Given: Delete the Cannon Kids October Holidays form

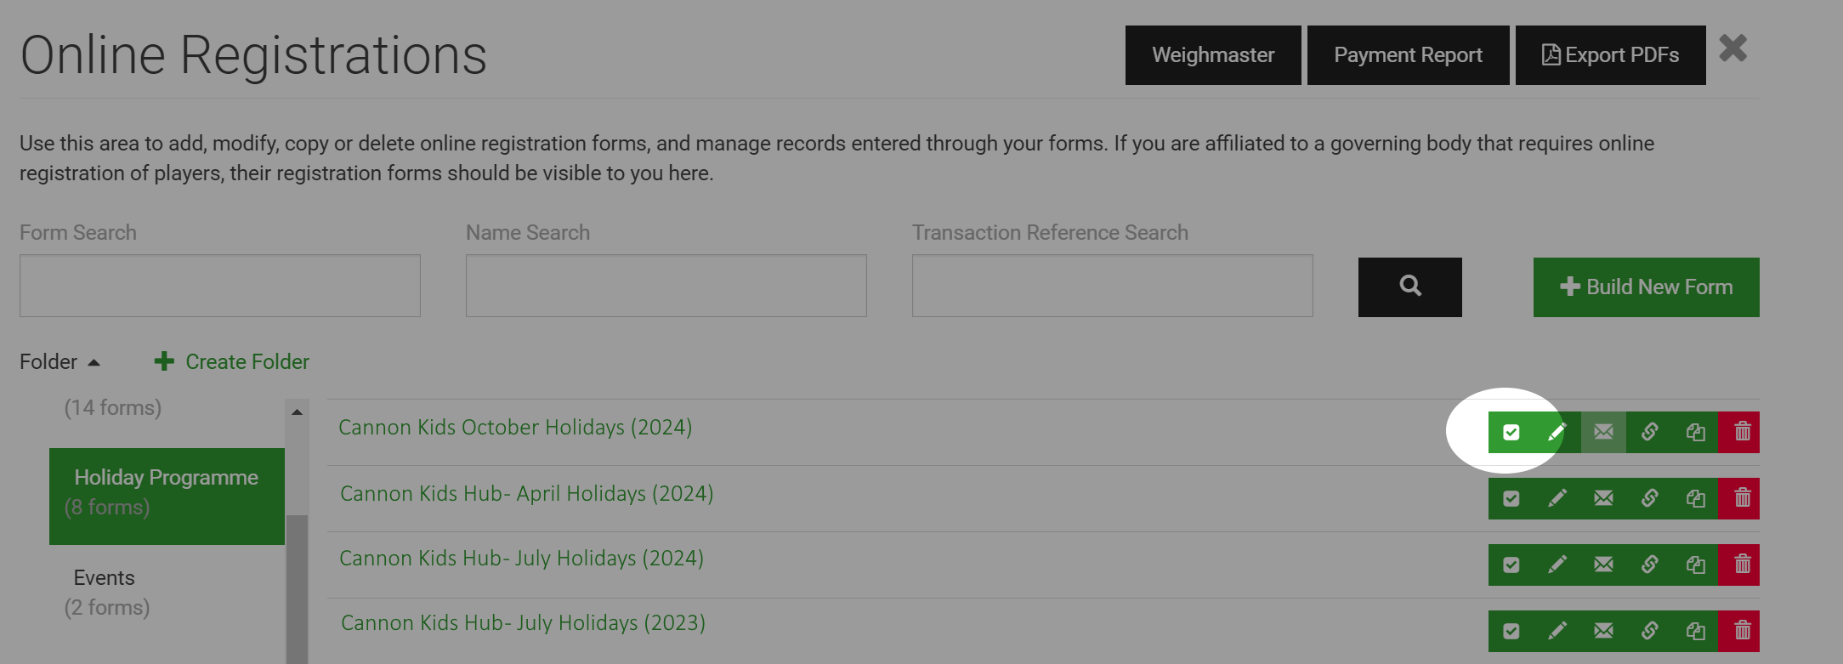Looking at the screenshot, I should pyautogui.click(x=1742, y=432).
